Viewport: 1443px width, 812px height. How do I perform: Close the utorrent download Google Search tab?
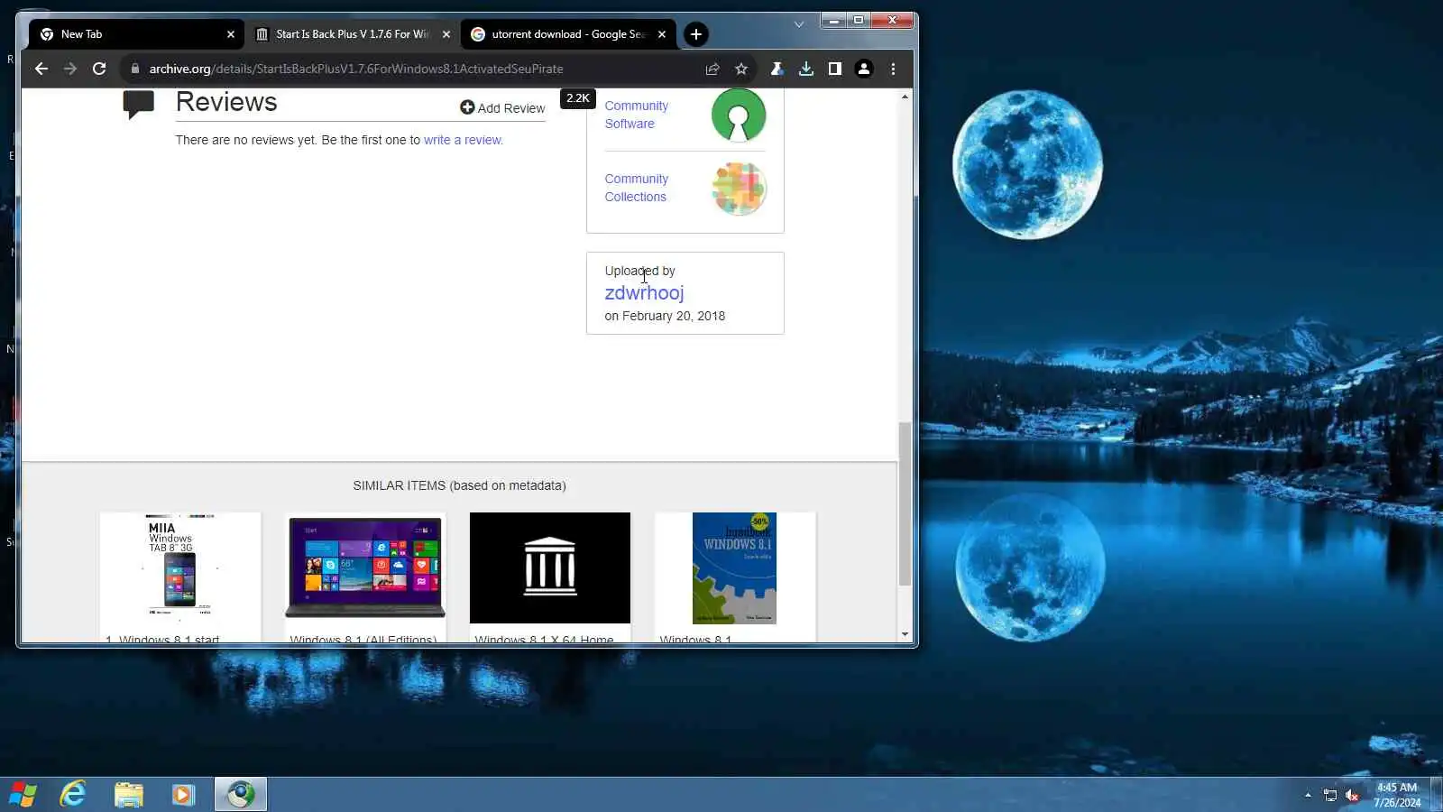click(662, 34)
